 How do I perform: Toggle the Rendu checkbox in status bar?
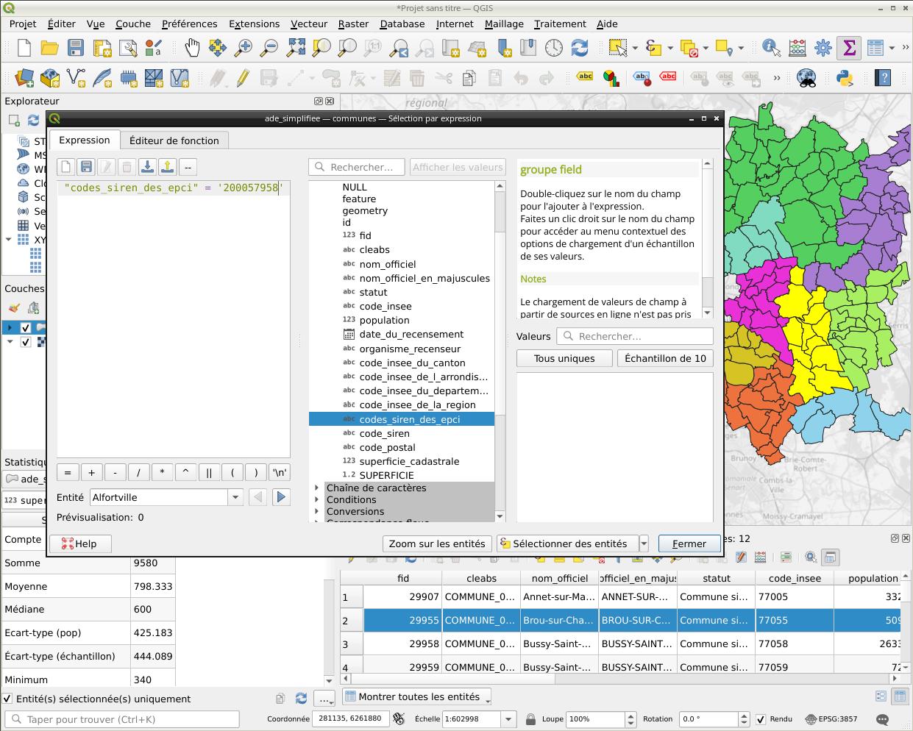(761, 719)
